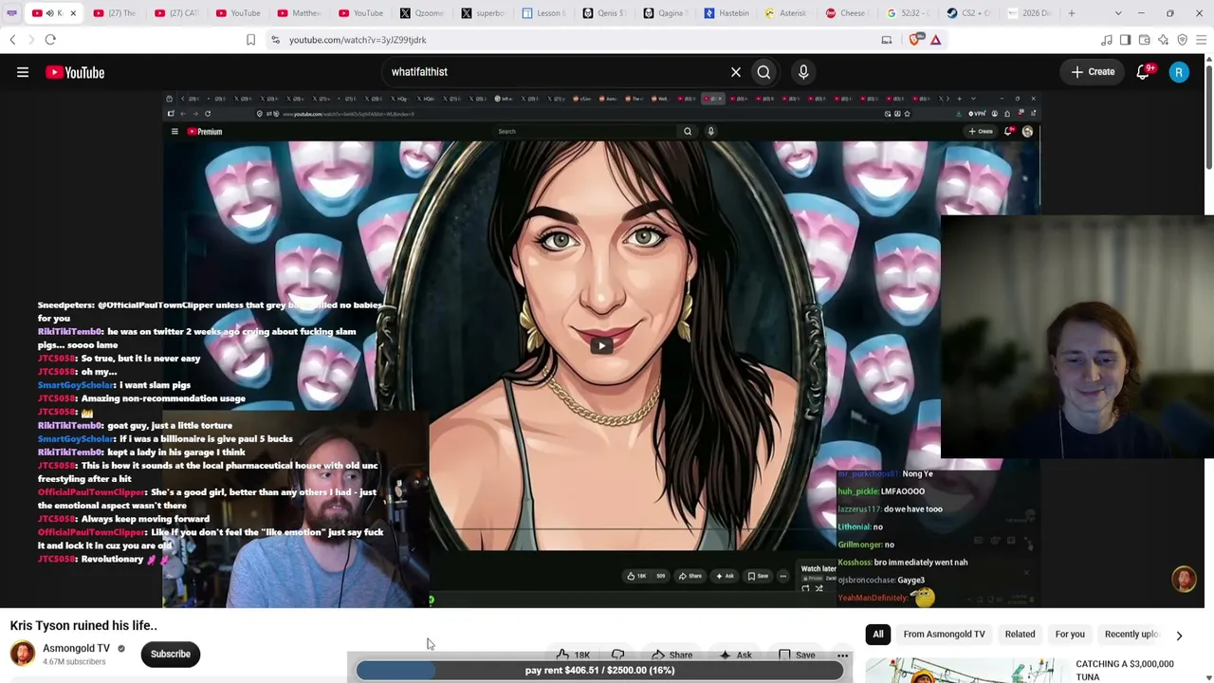Screen dimensions: 1214x683
Task: Open the media control music note icon
Action: point(1106,40)
